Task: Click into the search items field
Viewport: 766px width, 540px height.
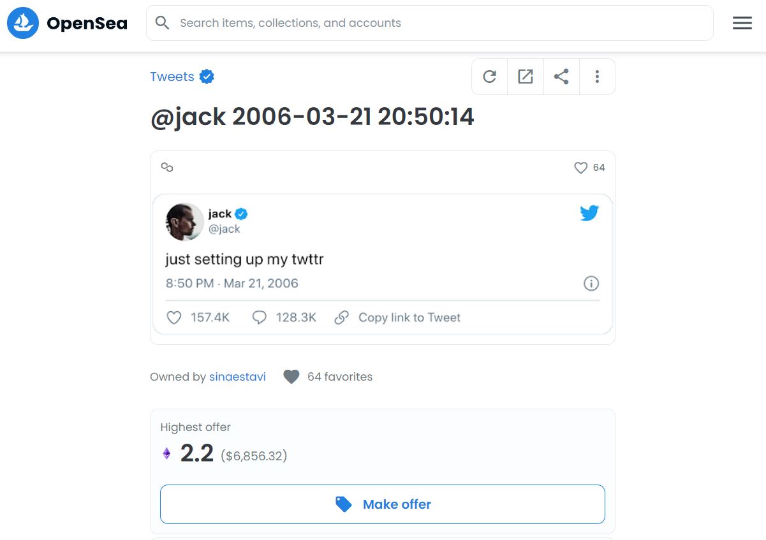Action: [x=430, y=23]
